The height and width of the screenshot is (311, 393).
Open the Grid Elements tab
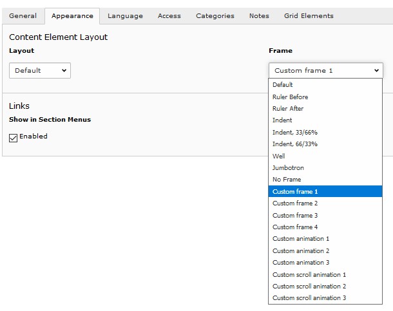[x=309, y=16]
